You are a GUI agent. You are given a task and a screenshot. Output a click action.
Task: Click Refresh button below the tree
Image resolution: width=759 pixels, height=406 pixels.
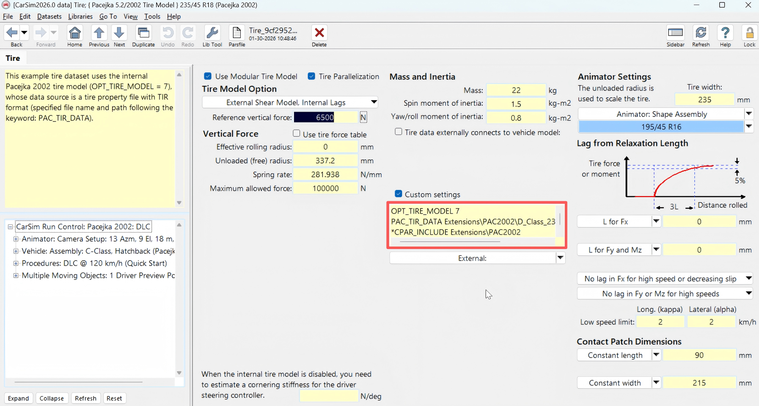86,398
